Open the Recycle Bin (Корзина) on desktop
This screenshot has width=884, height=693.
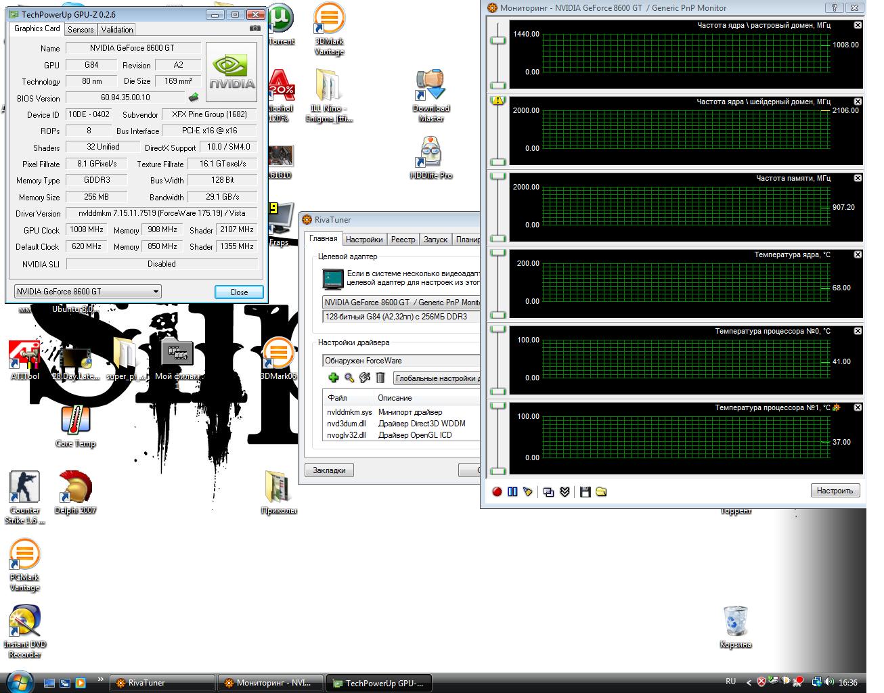pos(736,627)
